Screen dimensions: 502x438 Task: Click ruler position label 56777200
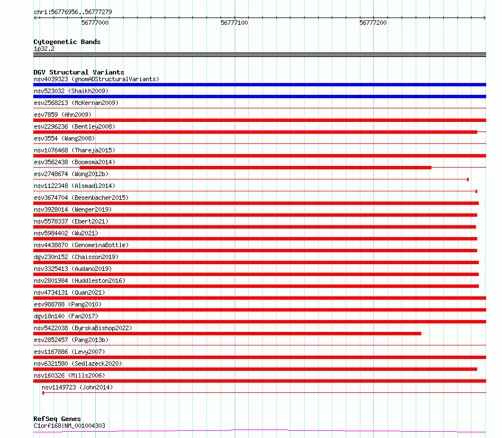pyautogui.click(x=373, y=23)
